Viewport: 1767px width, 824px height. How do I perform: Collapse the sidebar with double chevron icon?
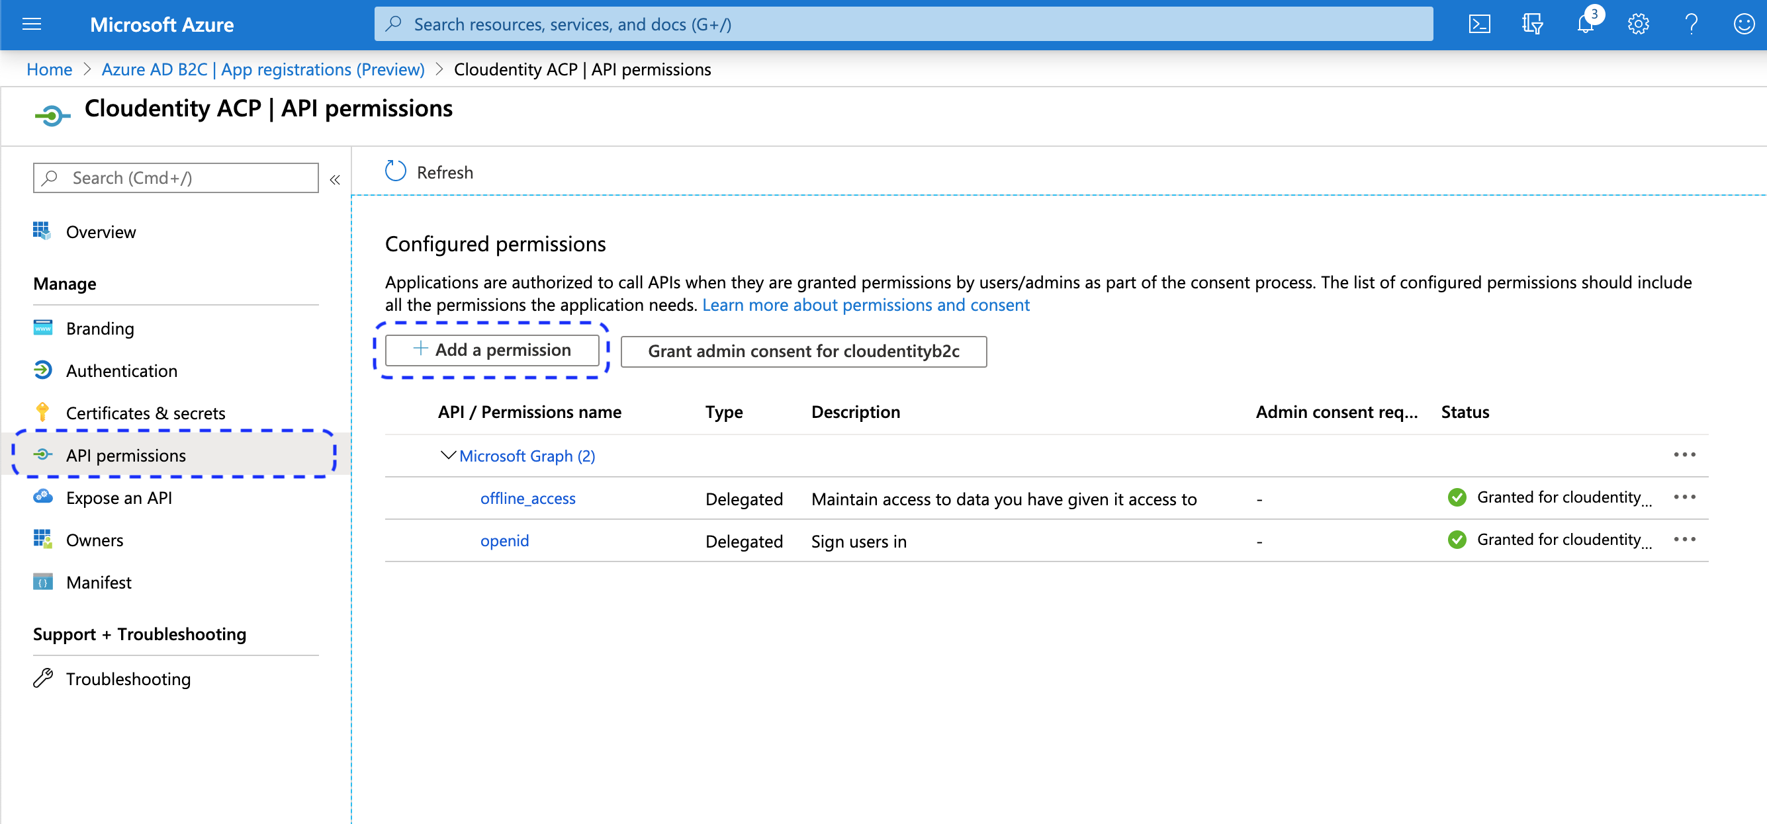tap(335, 180)
